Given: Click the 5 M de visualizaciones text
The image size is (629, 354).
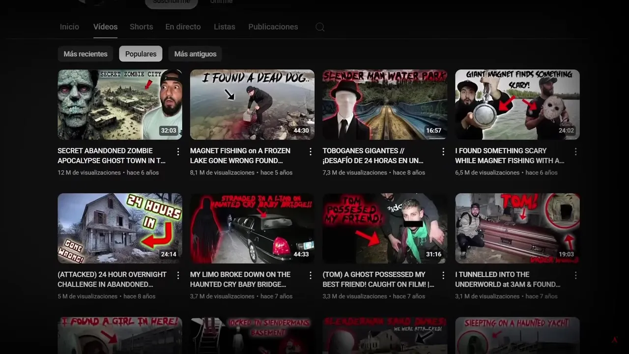Looking at the screenshot, I should click(87, 296).
